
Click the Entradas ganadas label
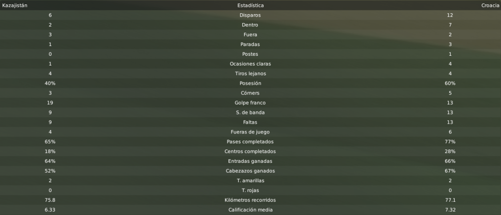tap(250, 161)
